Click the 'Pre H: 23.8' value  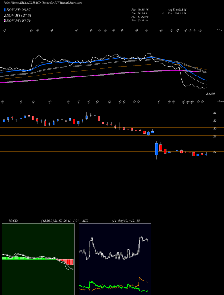139,13
